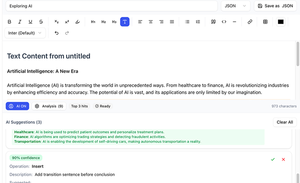Click the suggestions panel scrollbar
The width and height of the screenshot is (300, 183).
coord(298,178)
